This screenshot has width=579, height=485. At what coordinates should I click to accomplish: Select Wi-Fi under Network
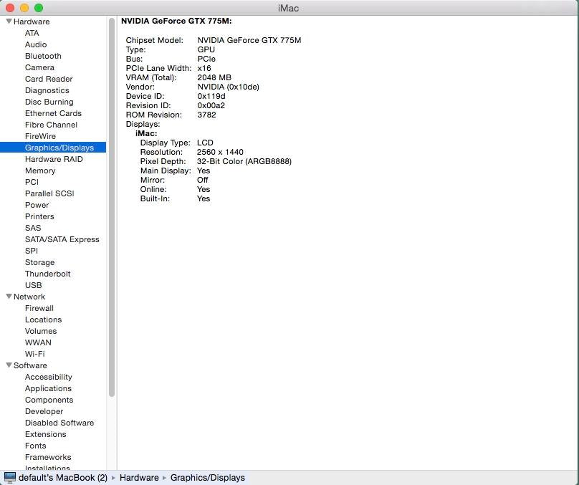click(34, 354)
